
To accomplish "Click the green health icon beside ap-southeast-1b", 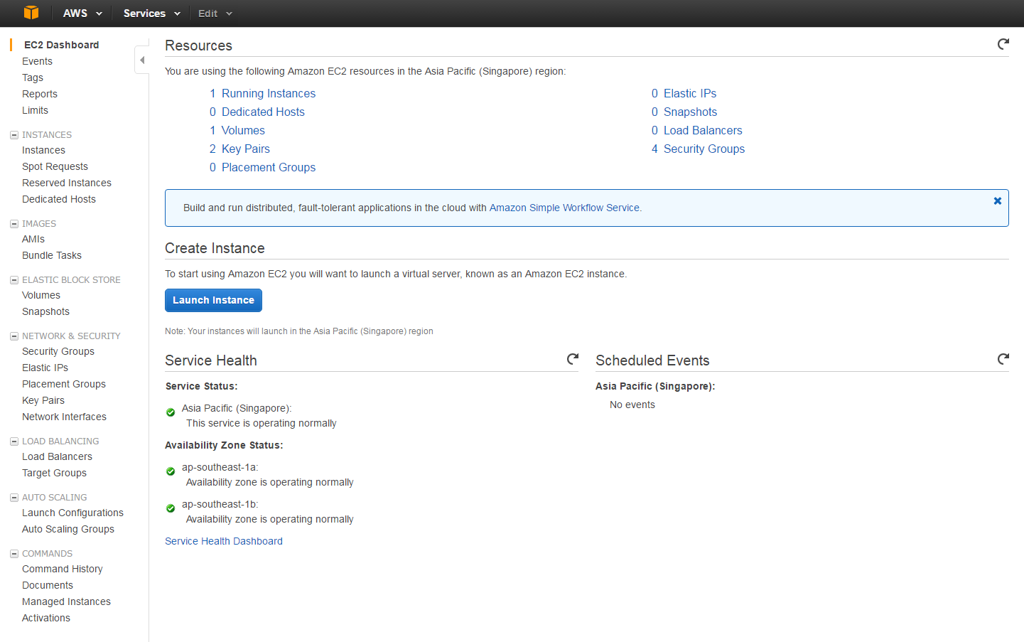I will 170,508.
